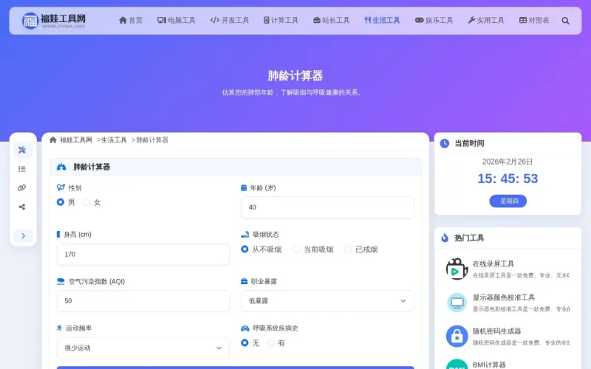The height and width of the screenshot is (369, 591).
Task: Click the time display 15: 45: 53
Action: (x=508, y=179)
